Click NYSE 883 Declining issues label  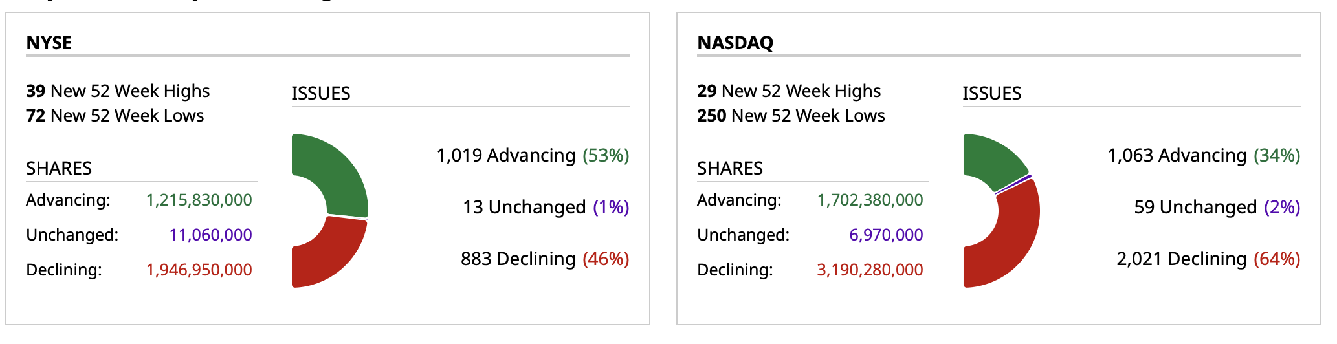pyautogui.click(x=544, y=259)
